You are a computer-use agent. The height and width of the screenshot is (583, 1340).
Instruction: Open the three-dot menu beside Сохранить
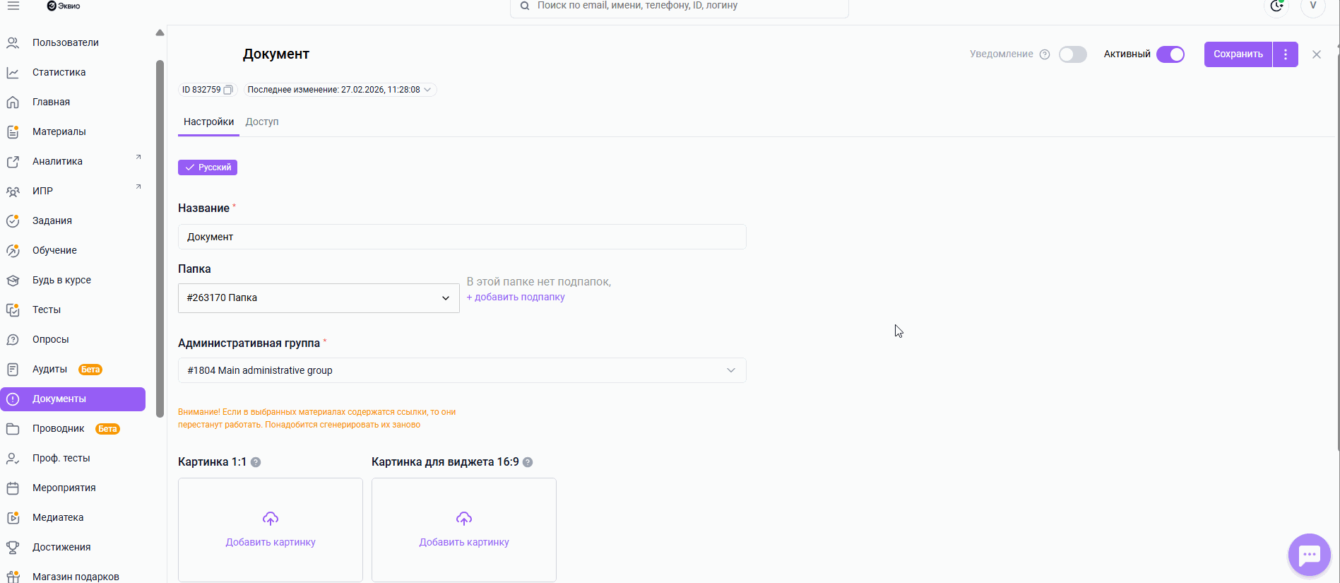tap(1286, 54)
